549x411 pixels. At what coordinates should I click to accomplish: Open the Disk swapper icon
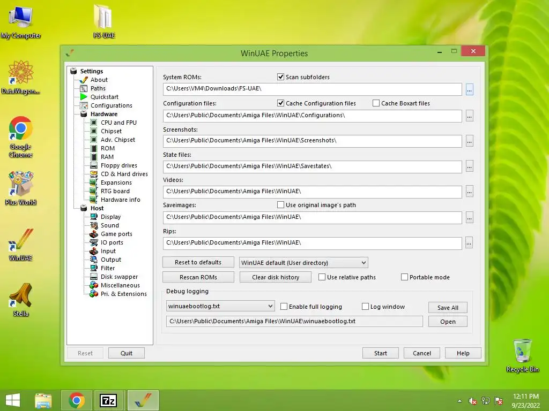94,277
